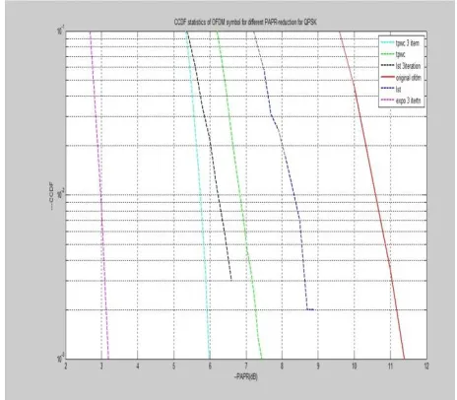Click the cyan line sample in legend
This screenshot has height=400, width=457.
[387, 42]
